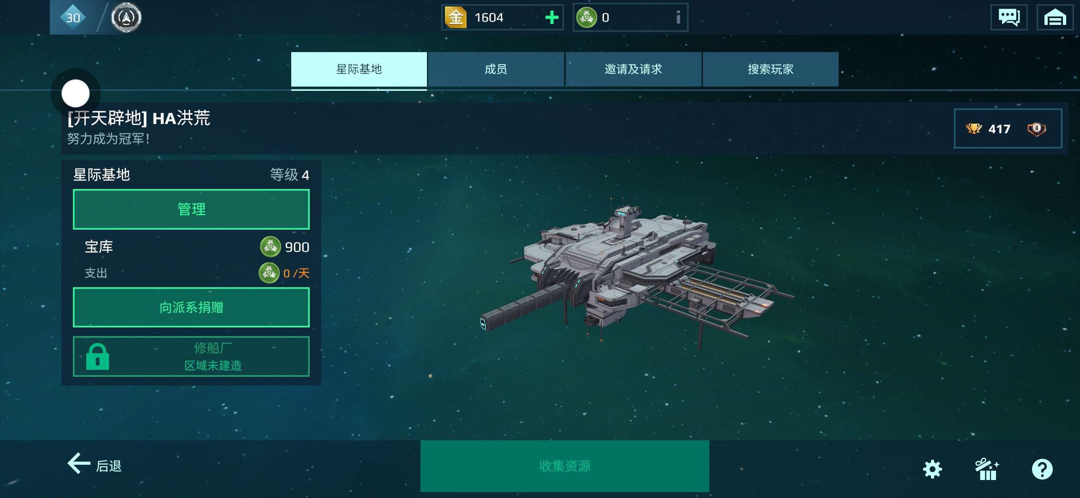The width and height of the screenshot is (1080, 498).
Task: Open the hangar home icon
Action: coord(1055,18)
